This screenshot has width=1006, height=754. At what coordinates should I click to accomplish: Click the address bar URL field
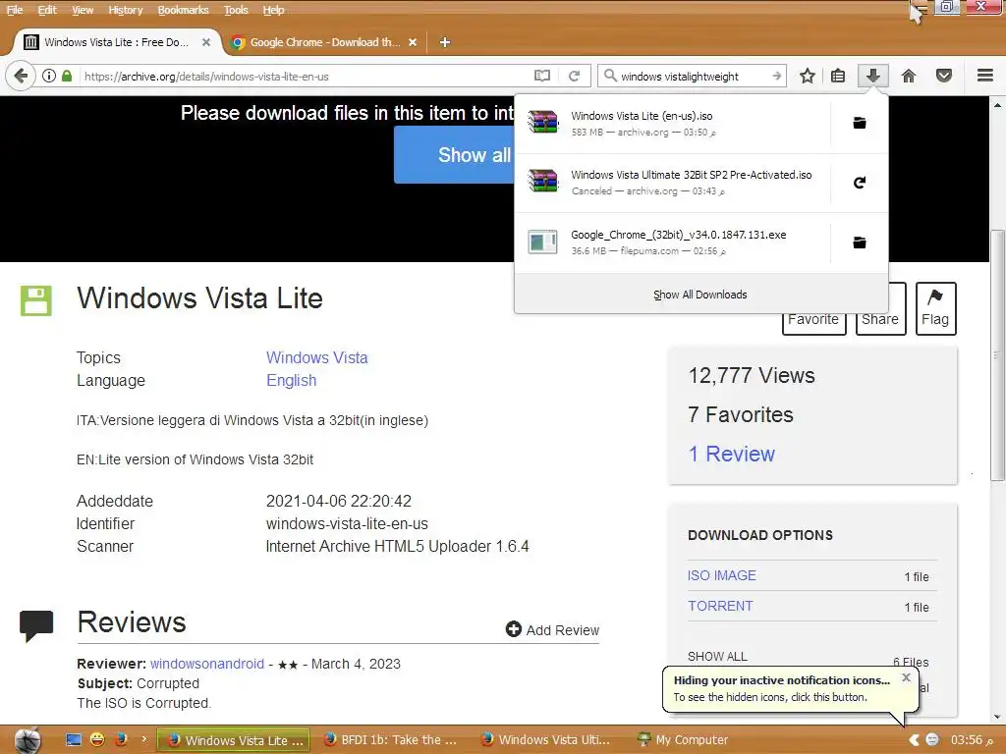tap(305, 77)
